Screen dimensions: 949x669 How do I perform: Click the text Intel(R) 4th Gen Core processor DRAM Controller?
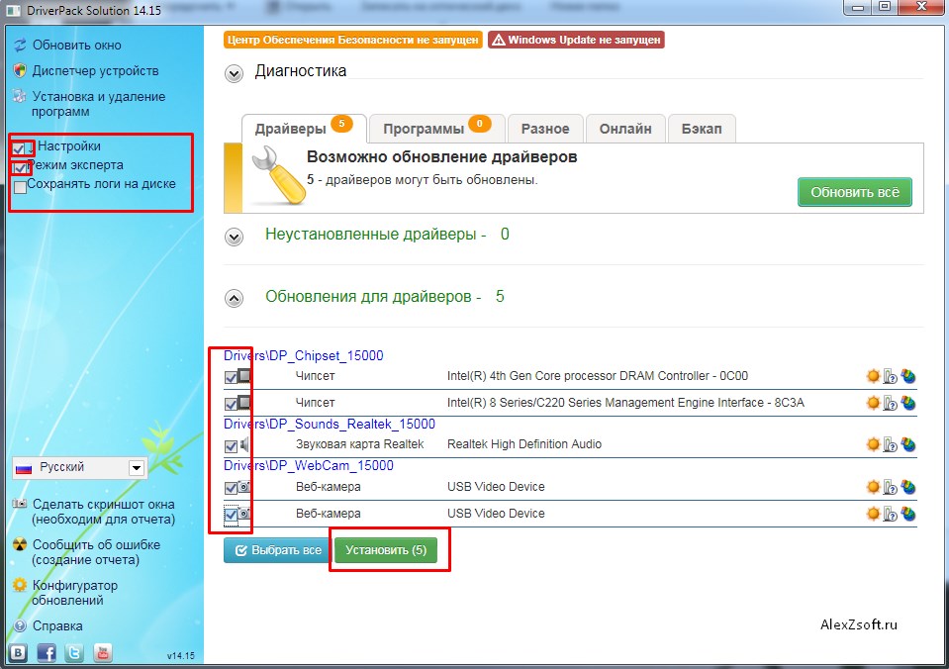(x=578, y=376)
